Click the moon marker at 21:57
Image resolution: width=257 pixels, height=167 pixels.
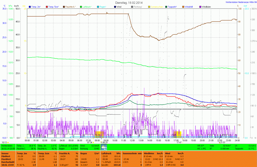pos(220,142)
